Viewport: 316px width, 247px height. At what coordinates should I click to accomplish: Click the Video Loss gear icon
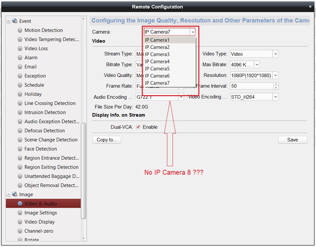(20, 49)
